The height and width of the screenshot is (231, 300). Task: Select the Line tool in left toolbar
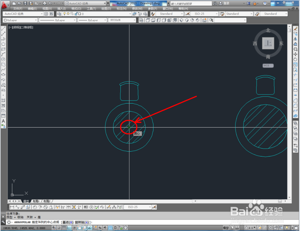tap(3, 28)
